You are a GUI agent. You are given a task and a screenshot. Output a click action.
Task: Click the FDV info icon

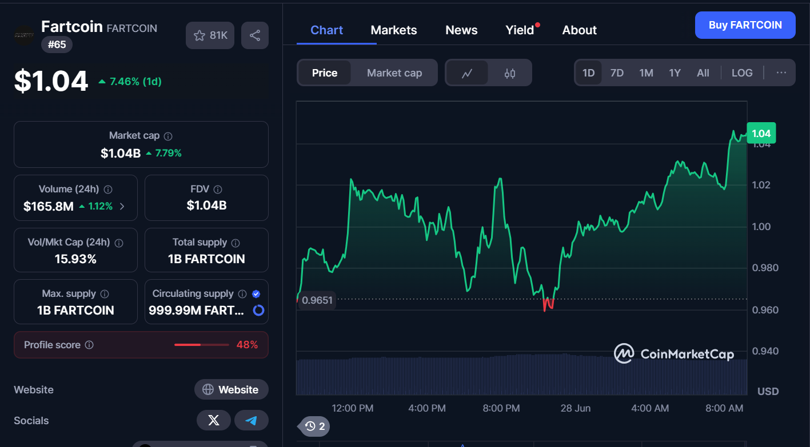click(217, 190)
